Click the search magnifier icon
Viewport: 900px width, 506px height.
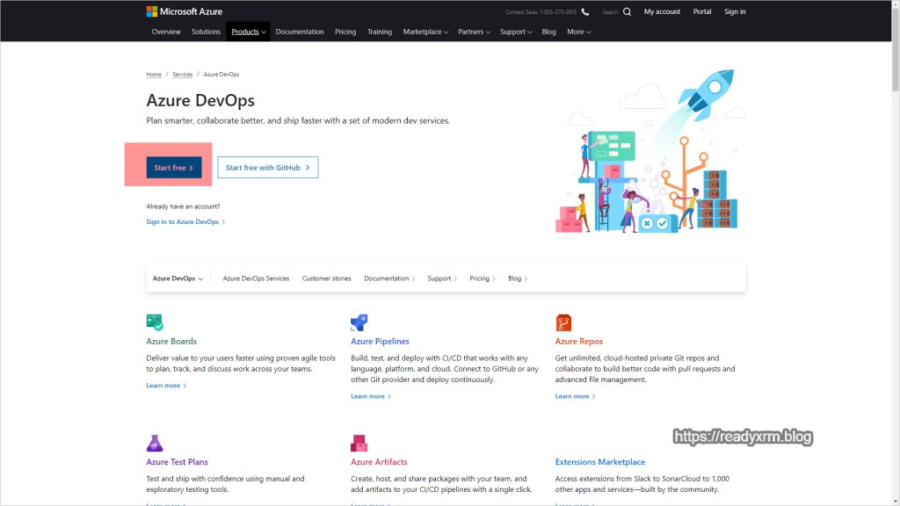[627, 12]
